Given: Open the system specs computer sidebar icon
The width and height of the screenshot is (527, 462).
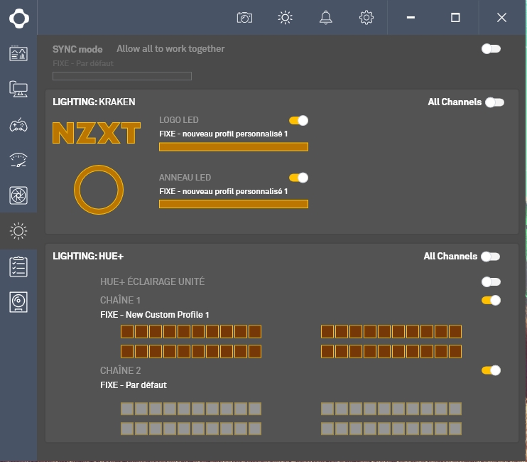Looking at the screenshot, I should click(x=18, y=89).
